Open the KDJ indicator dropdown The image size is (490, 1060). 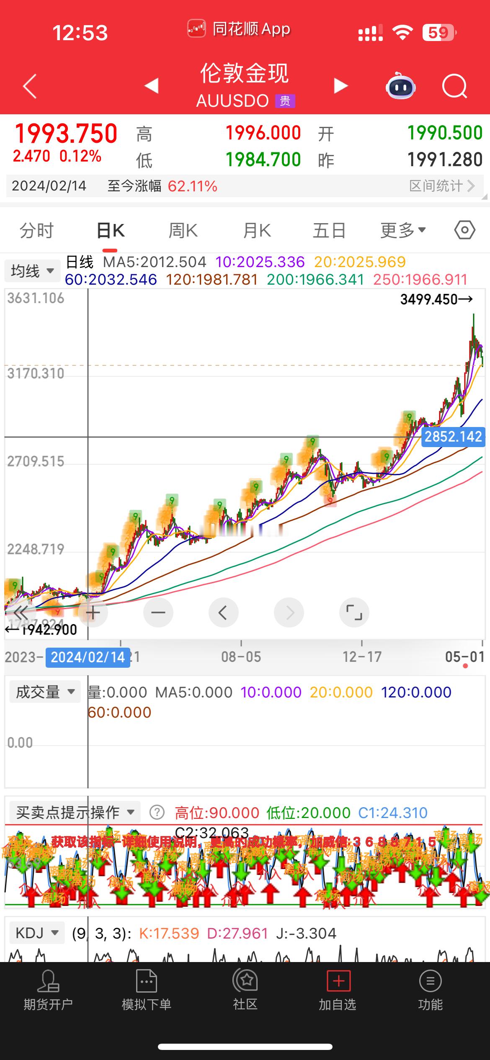click(x=37, y=933)
